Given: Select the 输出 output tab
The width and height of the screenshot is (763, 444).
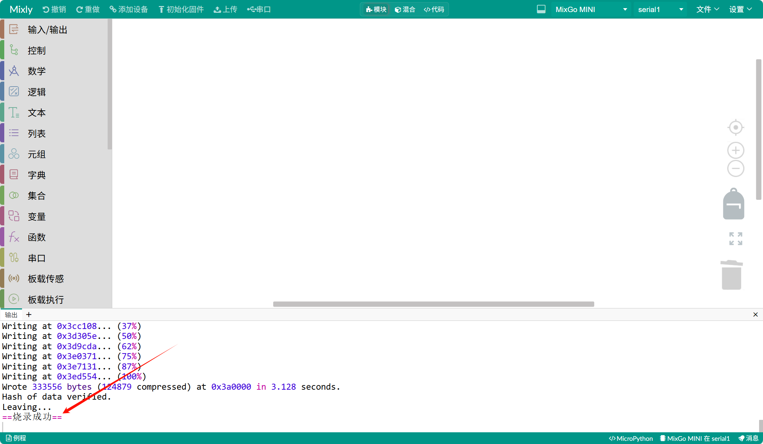Looking at the screenshot, I should click(x=11, y=315).
